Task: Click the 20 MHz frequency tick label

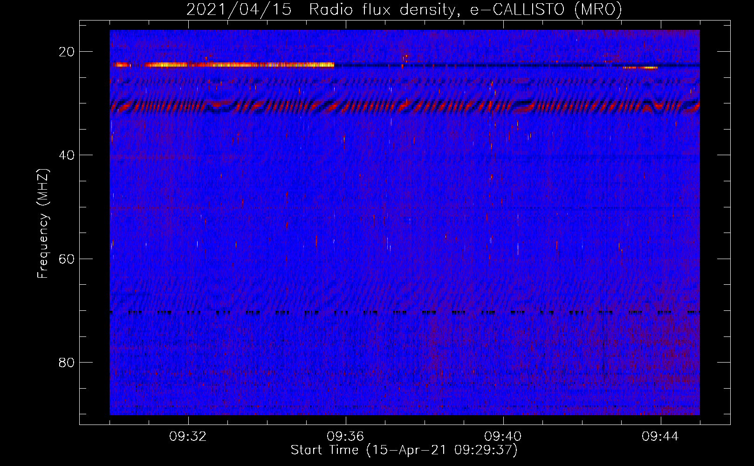Action: click(x=67, y=52)
